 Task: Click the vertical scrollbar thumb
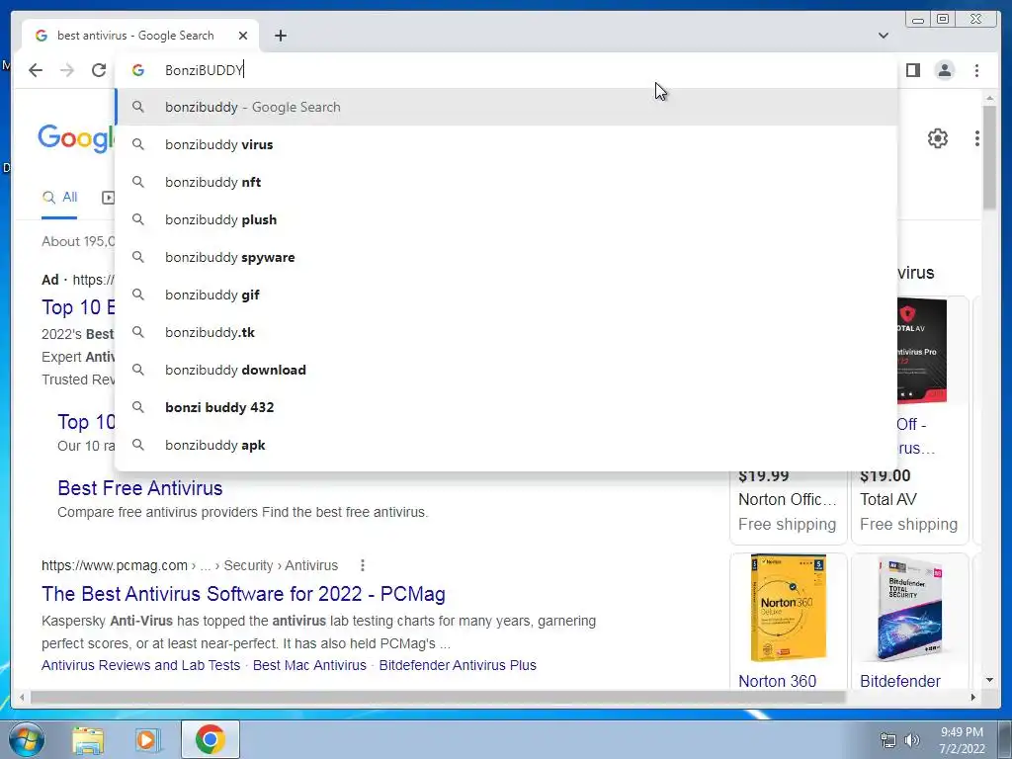point(989,157)
